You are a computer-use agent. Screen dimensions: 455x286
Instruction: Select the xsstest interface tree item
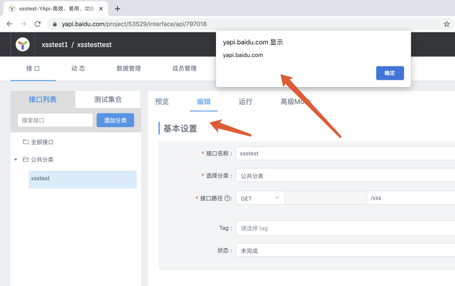click(x=83, y=179)
